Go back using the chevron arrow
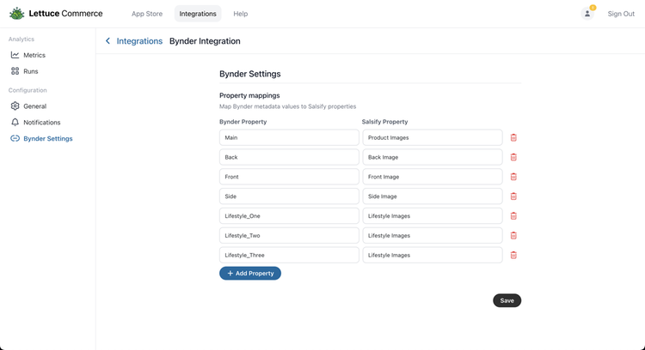 click(107, 41)
